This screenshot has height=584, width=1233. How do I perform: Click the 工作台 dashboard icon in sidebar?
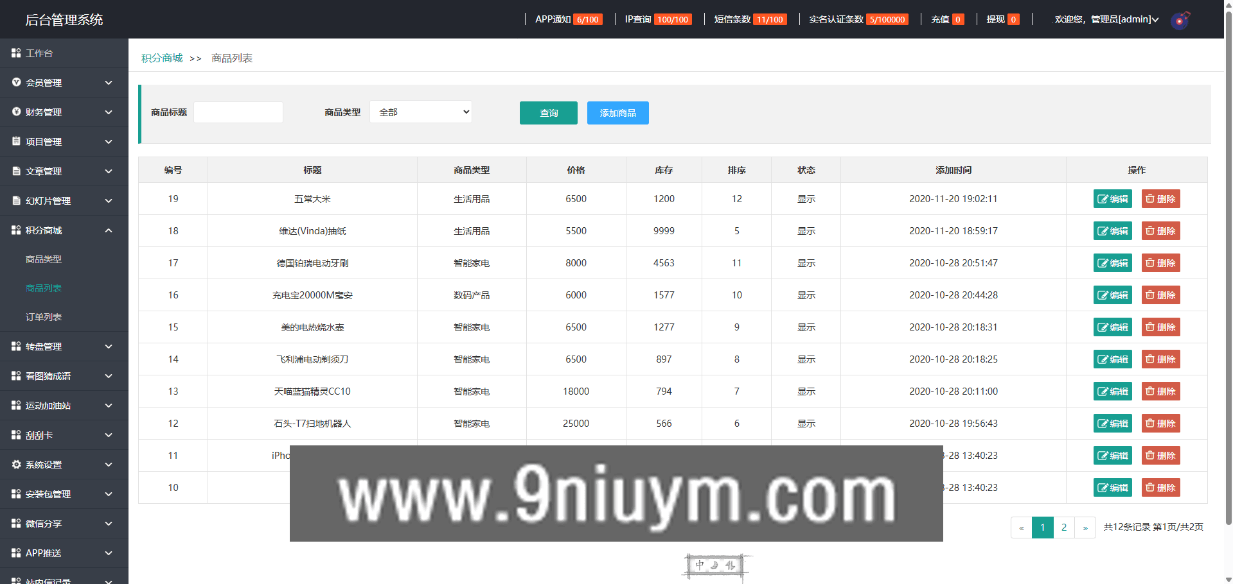click(x=17, y=53)
